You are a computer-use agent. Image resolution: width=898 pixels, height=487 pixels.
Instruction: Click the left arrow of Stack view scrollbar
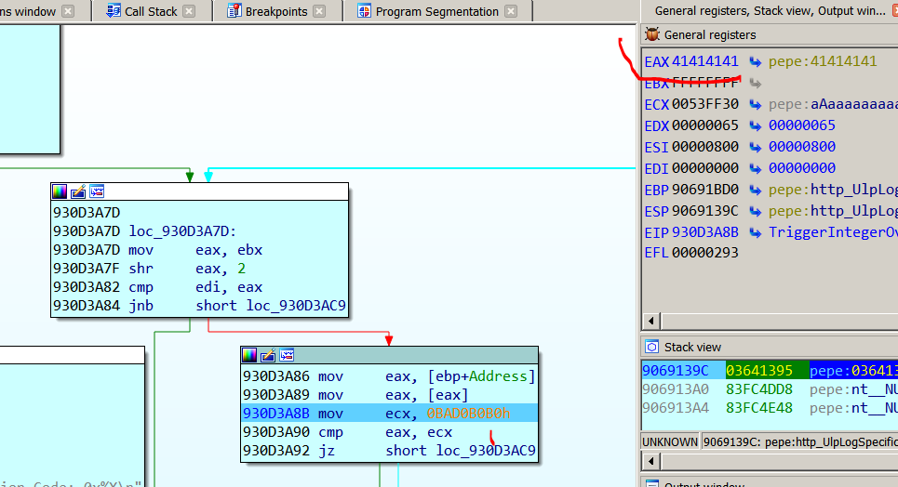[x=649, y=462]
